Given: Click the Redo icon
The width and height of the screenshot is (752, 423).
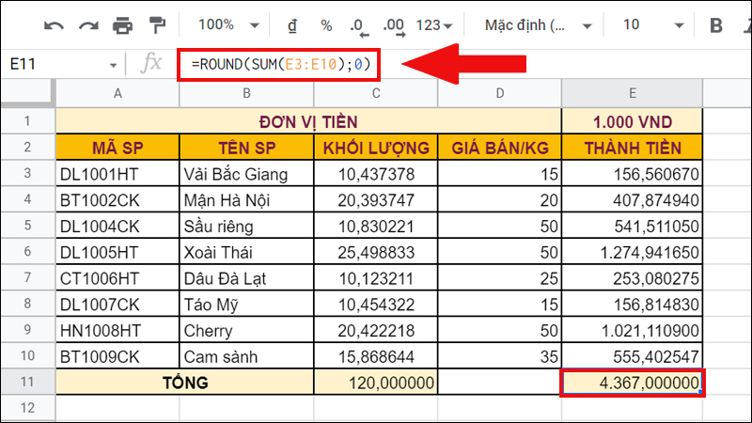Looking at the screenshot, I should [x=87, y=24].
